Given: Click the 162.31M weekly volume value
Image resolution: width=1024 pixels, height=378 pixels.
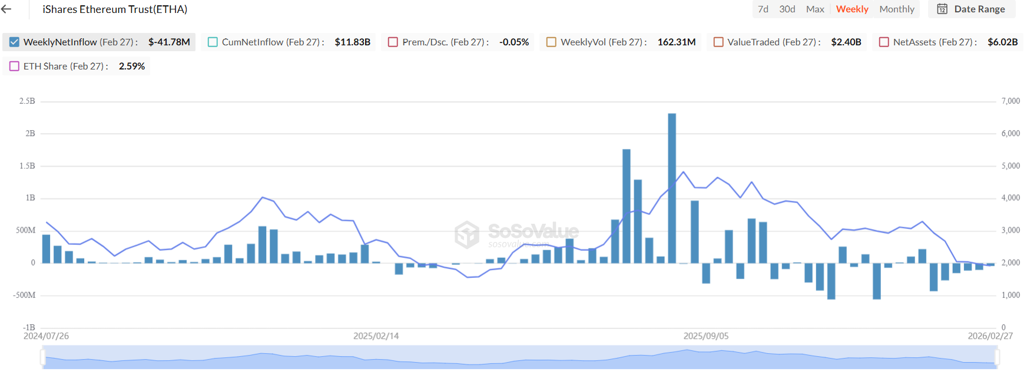Looking at the screenshot, I should (x=677, y=42).
